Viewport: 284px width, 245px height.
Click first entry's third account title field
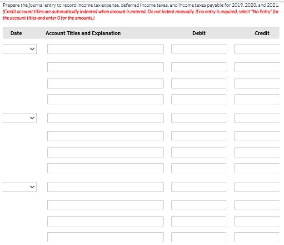105,83
